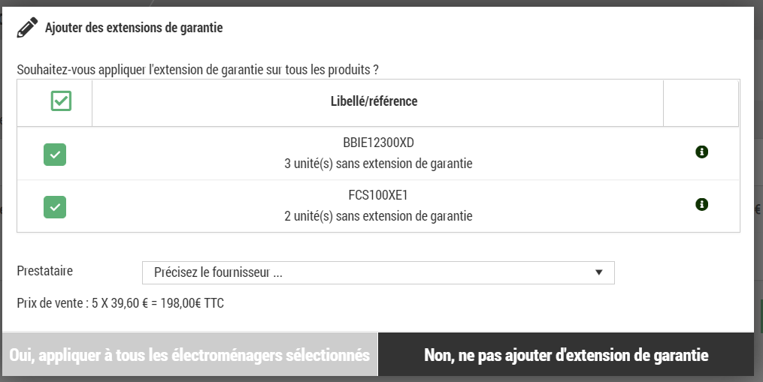Toggle the select-all checkbox in table header

point(61,101)
